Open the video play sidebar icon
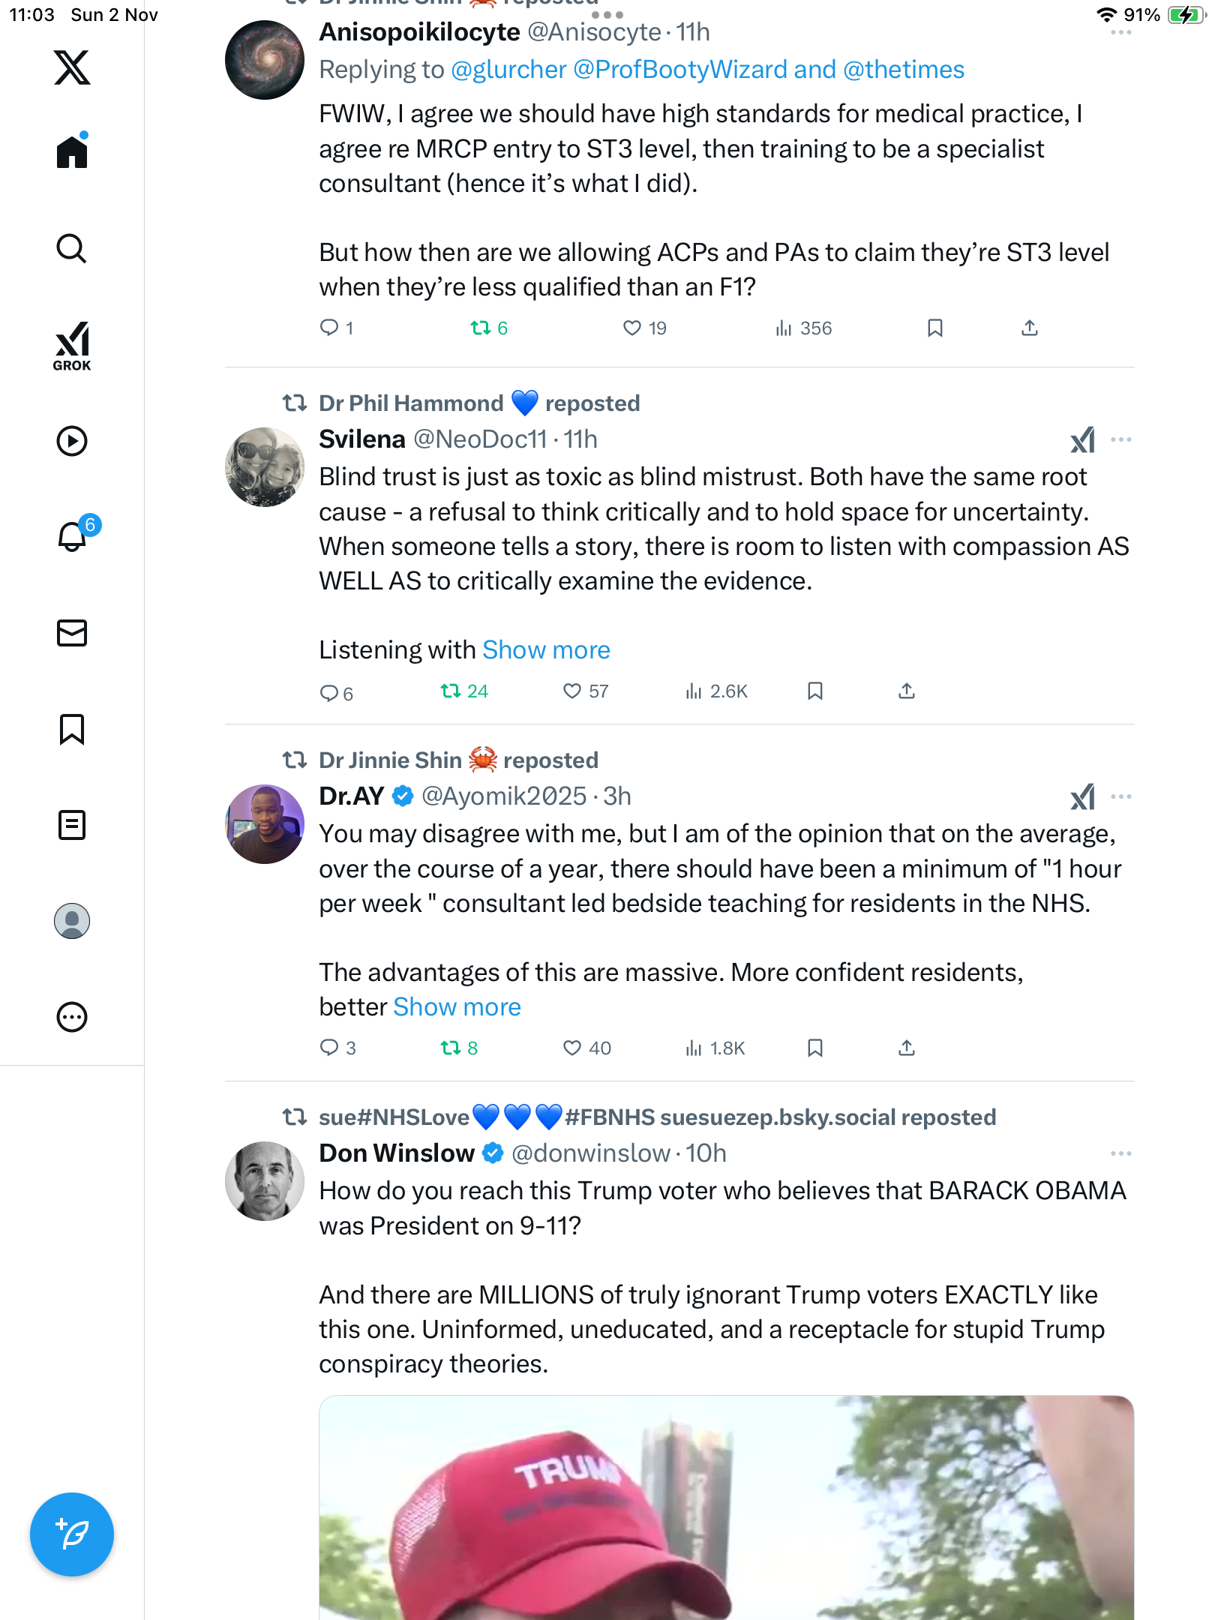 coord(72,441)
